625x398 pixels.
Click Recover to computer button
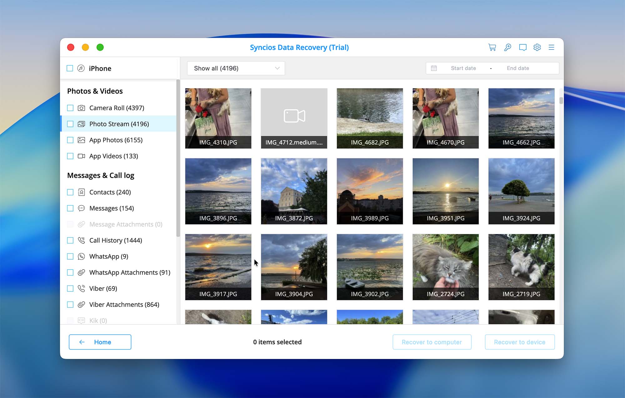432,342
